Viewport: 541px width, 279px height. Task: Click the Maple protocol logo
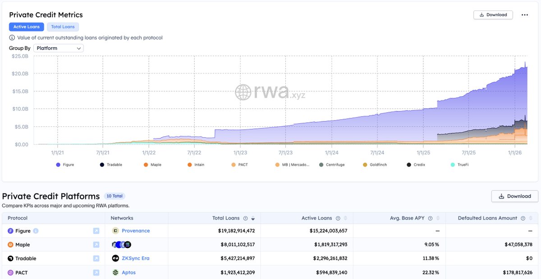[11, 245]
